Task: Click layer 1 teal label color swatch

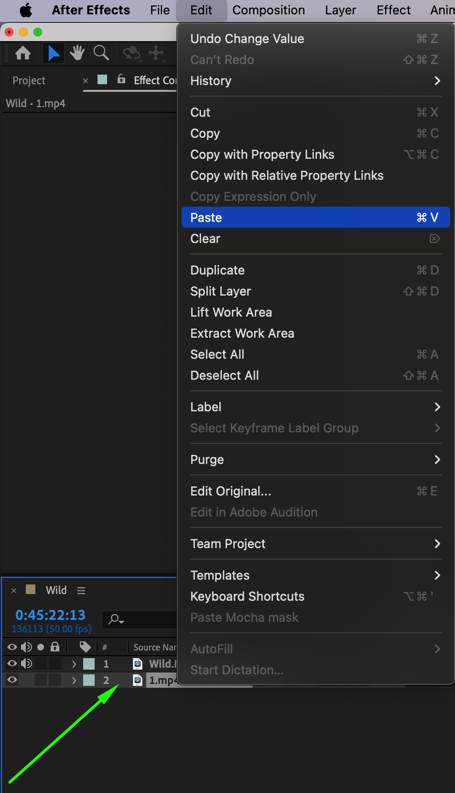Action: (x=89, y=664)
